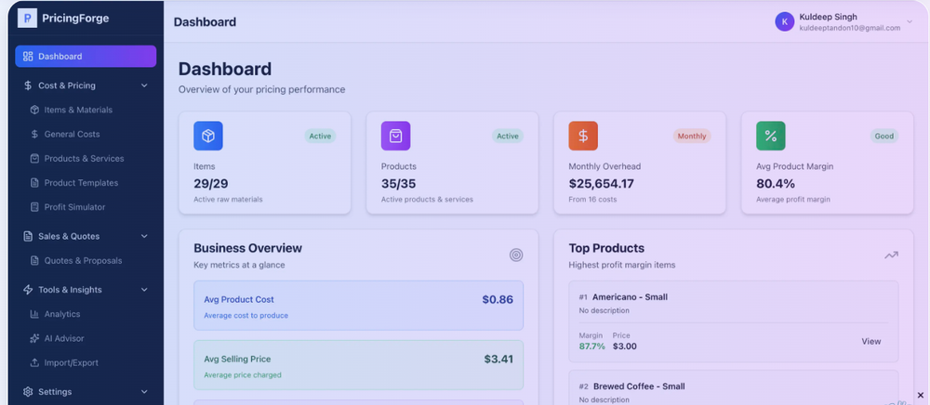
Task: Close the overlay with the X button
Action: click(921, 395)
